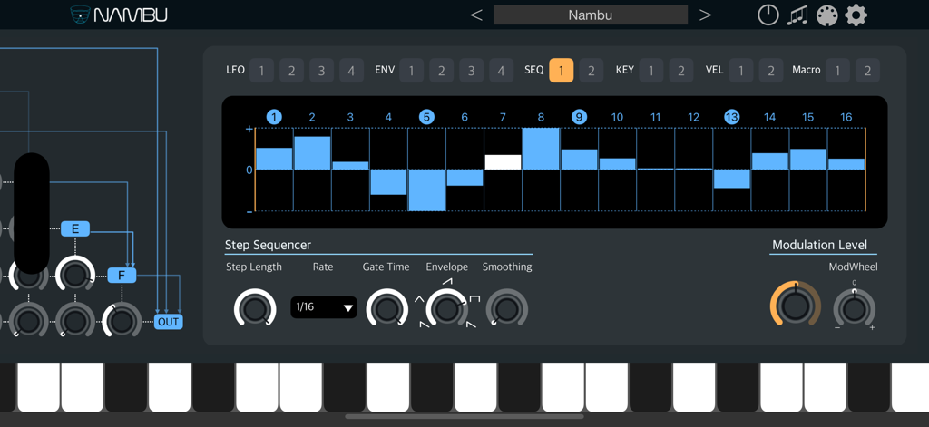The image size is (929, 427).
Task: Click the full-height bar of step 8
Action: pos(541,149)
